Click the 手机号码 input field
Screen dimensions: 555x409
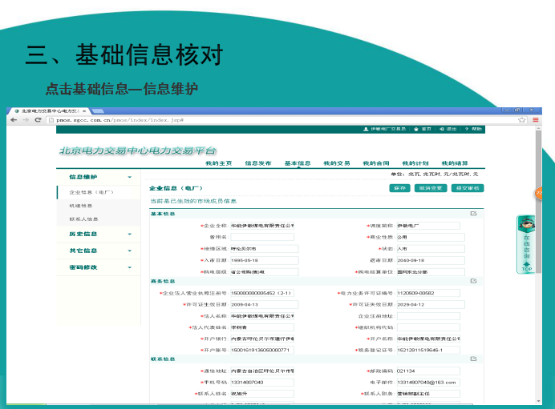[x=262, y=383]
